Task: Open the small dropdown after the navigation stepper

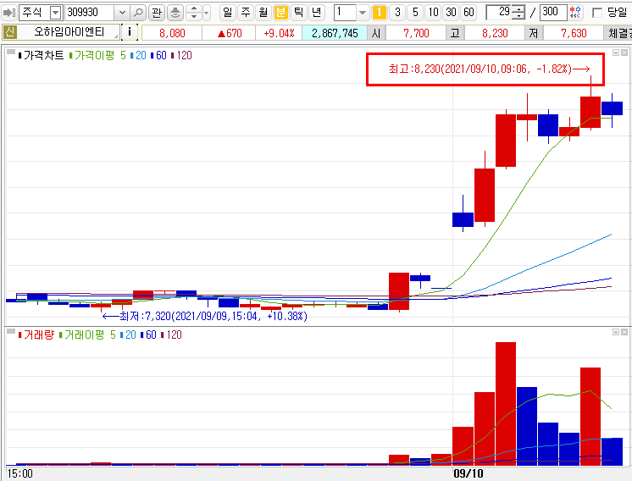Action: (x=207, y=13)
